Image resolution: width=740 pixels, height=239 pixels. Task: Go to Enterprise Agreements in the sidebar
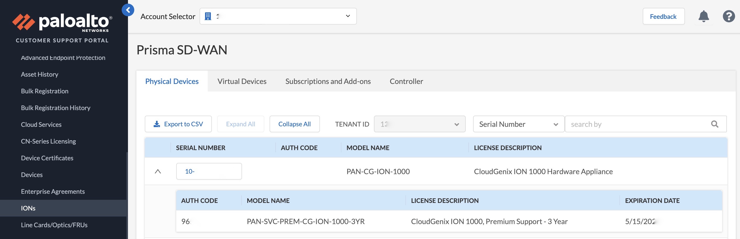tap(53, 191)
